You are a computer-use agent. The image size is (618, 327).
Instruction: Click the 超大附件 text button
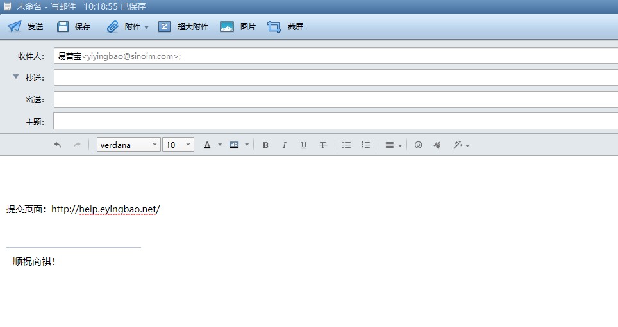(193, 27)
